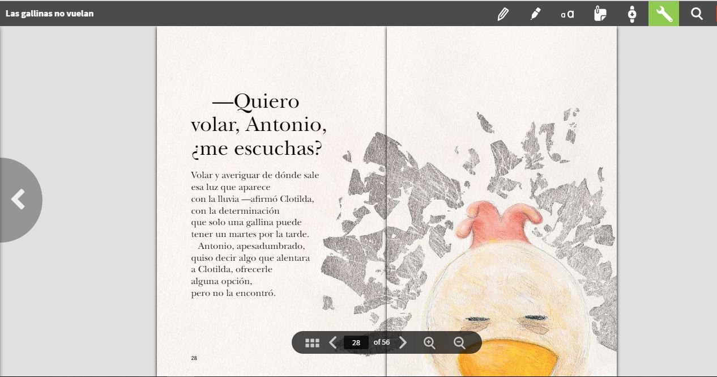Click the printed page number 28 at bottom left
Screen dimensions: 717x377
(x=194, y=358)
